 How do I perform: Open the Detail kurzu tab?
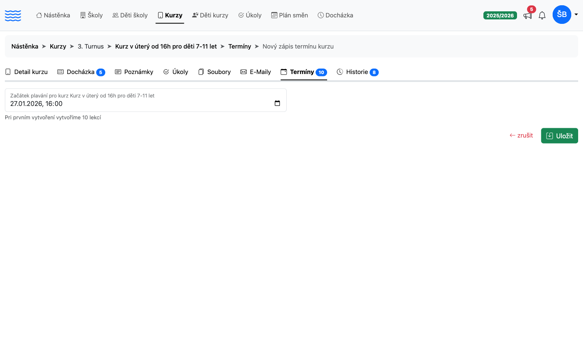(x=26, y=72)
